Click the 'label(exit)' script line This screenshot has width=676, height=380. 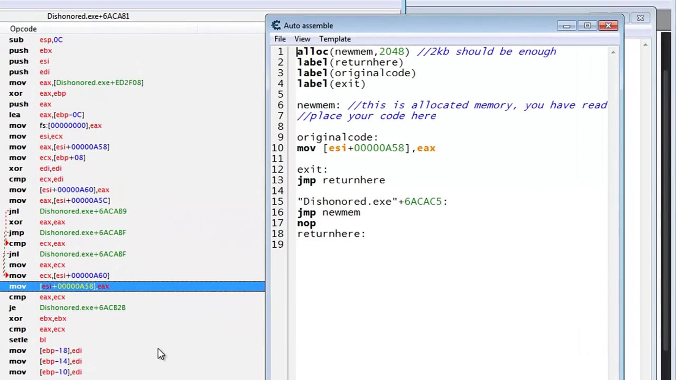coord(331,84)
